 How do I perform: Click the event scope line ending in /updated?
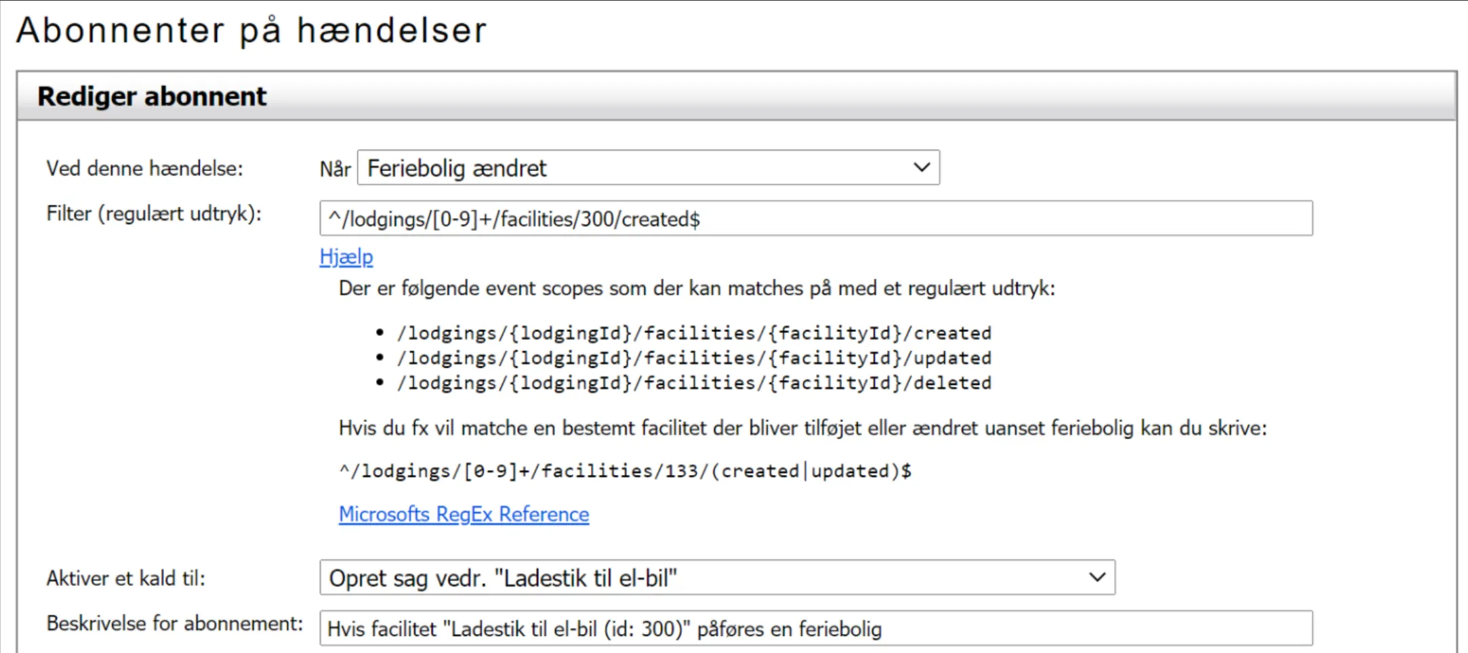[x=694, y=358]
